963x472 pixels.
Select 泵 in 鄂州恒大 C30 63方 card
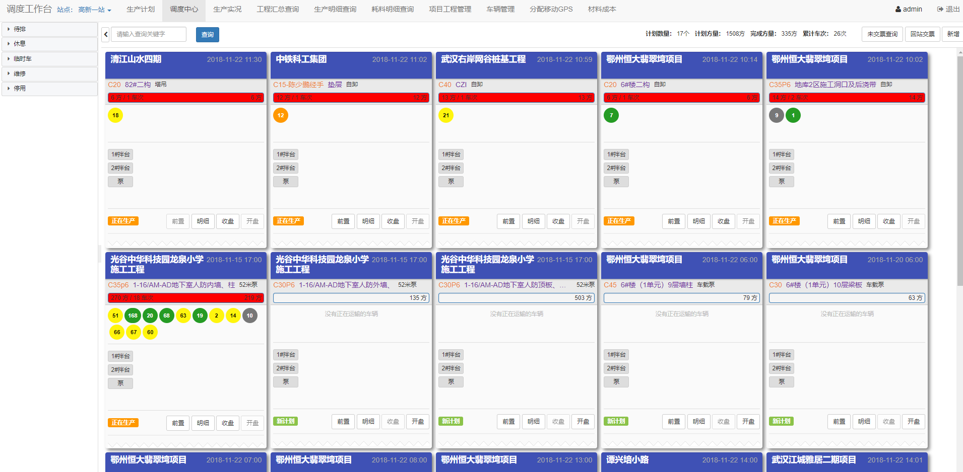click(x=782, y=382)
